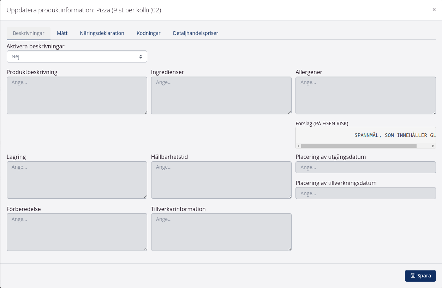Open the Näringsdeklaration tab
This screenshot has height=288, width=442.
pyautogui.click(x=102, y=33)
